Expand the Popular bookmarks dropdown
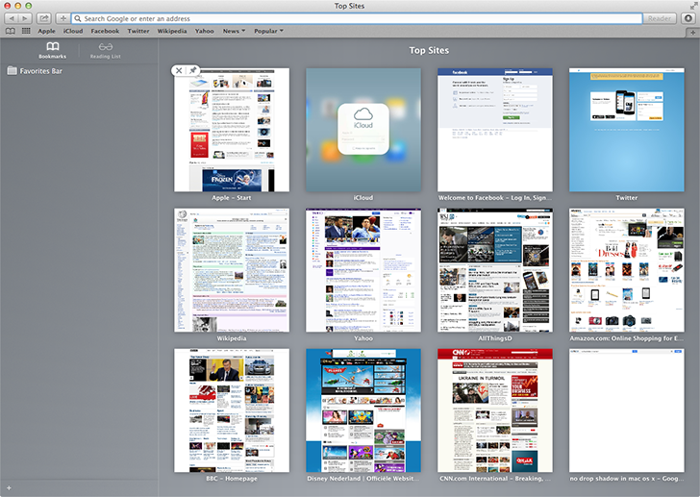 (x=269, y=31)
